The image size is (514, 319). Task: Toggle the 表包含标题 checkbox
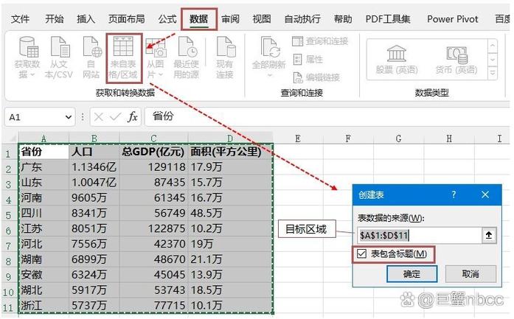pyautogui.click(x=361, y=253)
